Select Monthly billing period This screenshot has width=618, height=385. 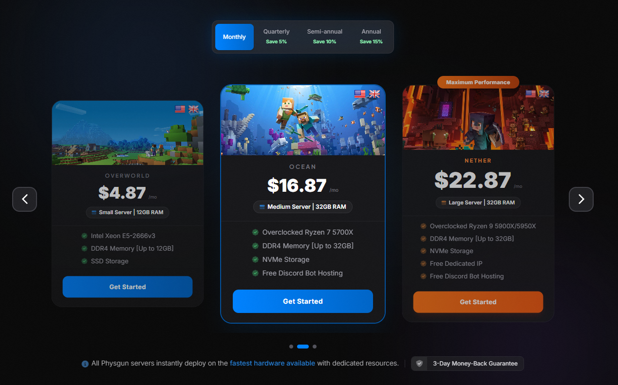click(x=234, y=37)
